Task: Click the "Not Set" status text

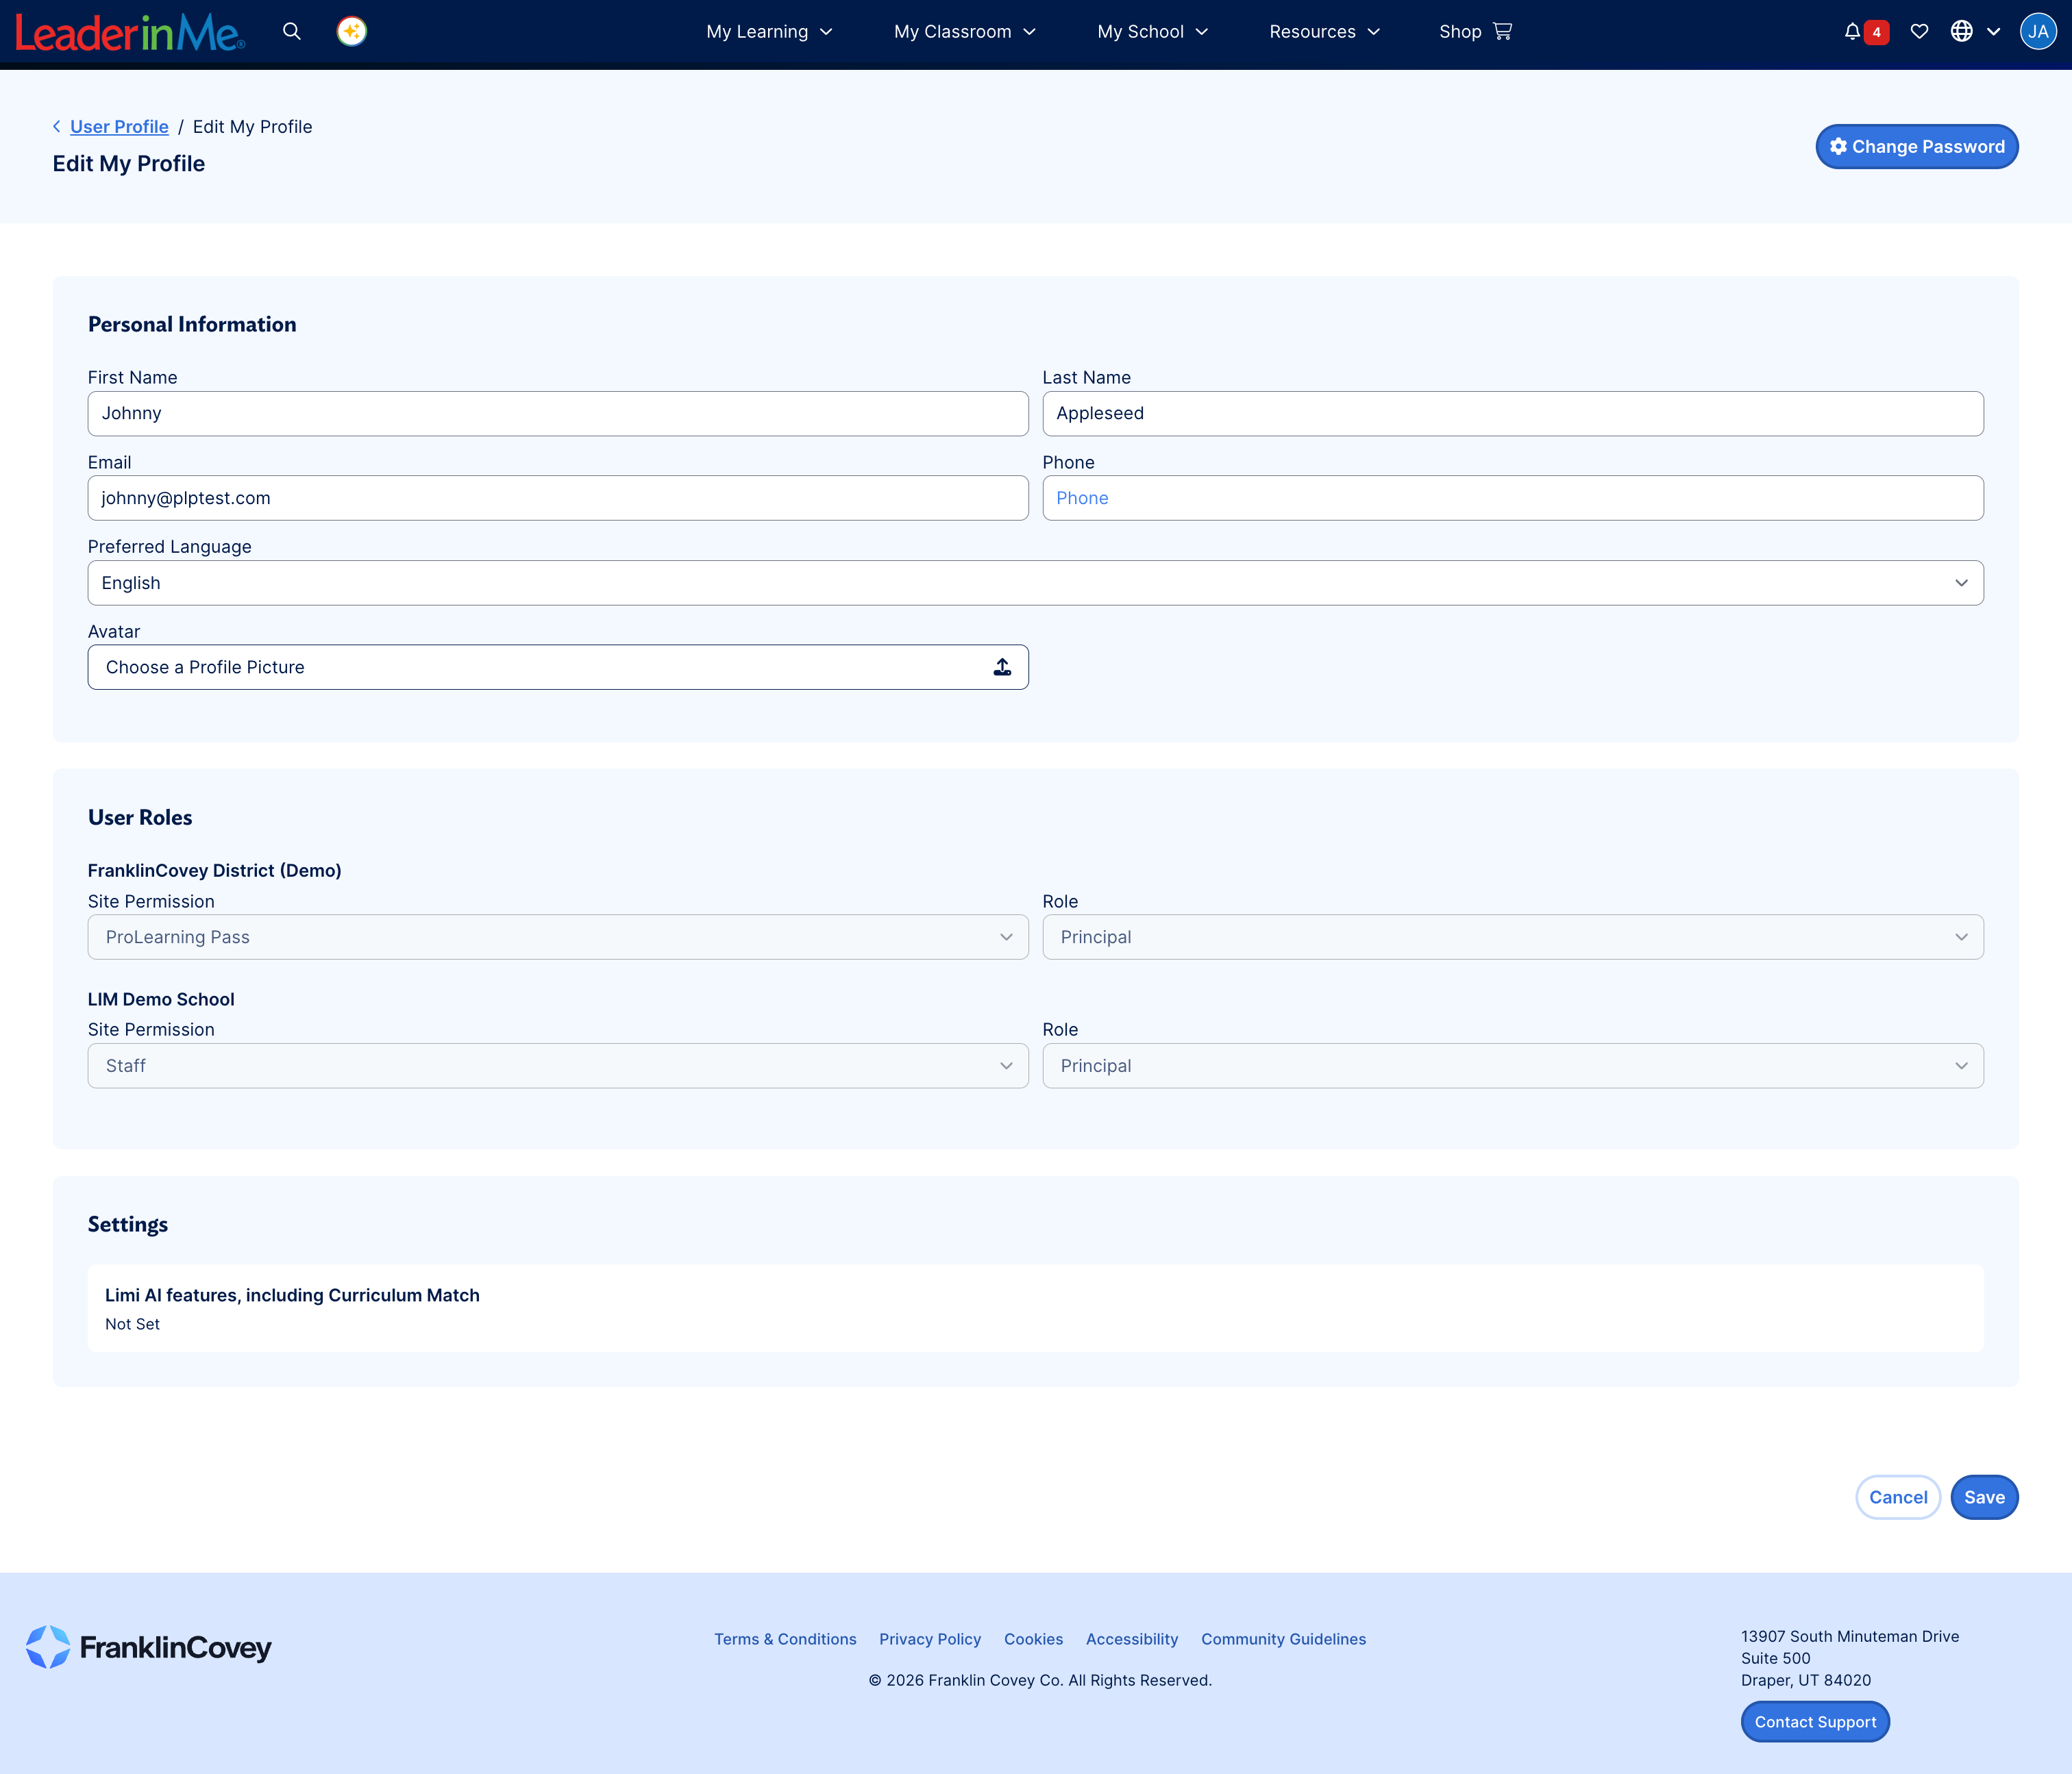Action: click(x=132, y=1324)
